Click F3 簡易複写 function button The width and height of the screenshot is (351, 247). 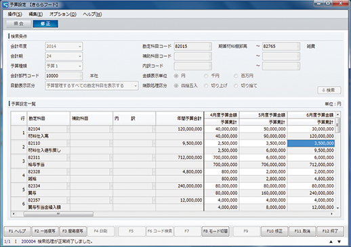click(x=73, y=231)
